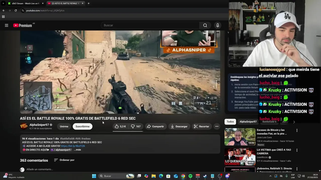Open File Explorer from taskbar
Image resolution: width=321 pixels, height=180 pixels.
click(154, 176)
